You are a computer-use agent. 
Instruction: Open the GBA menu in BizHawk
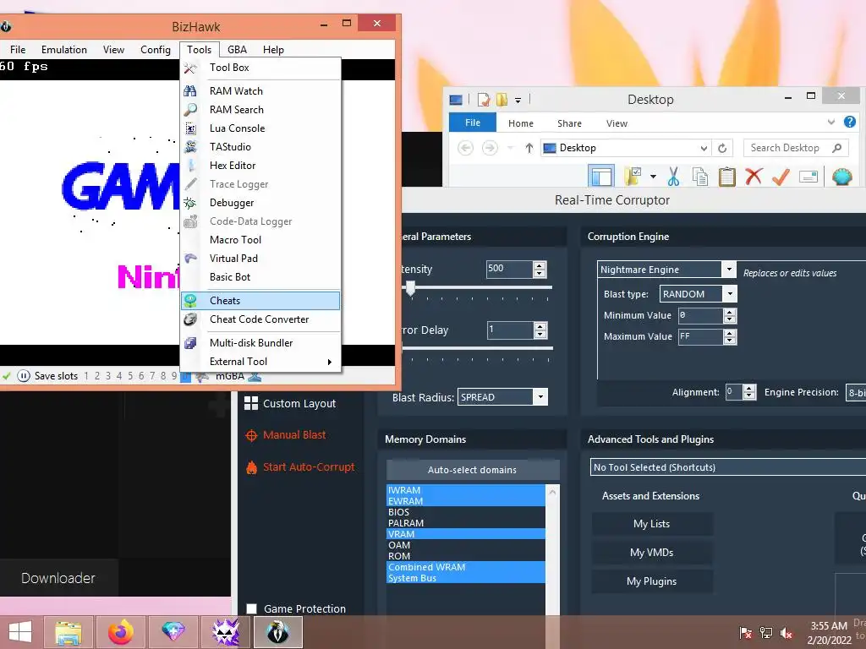coord(237,50)
